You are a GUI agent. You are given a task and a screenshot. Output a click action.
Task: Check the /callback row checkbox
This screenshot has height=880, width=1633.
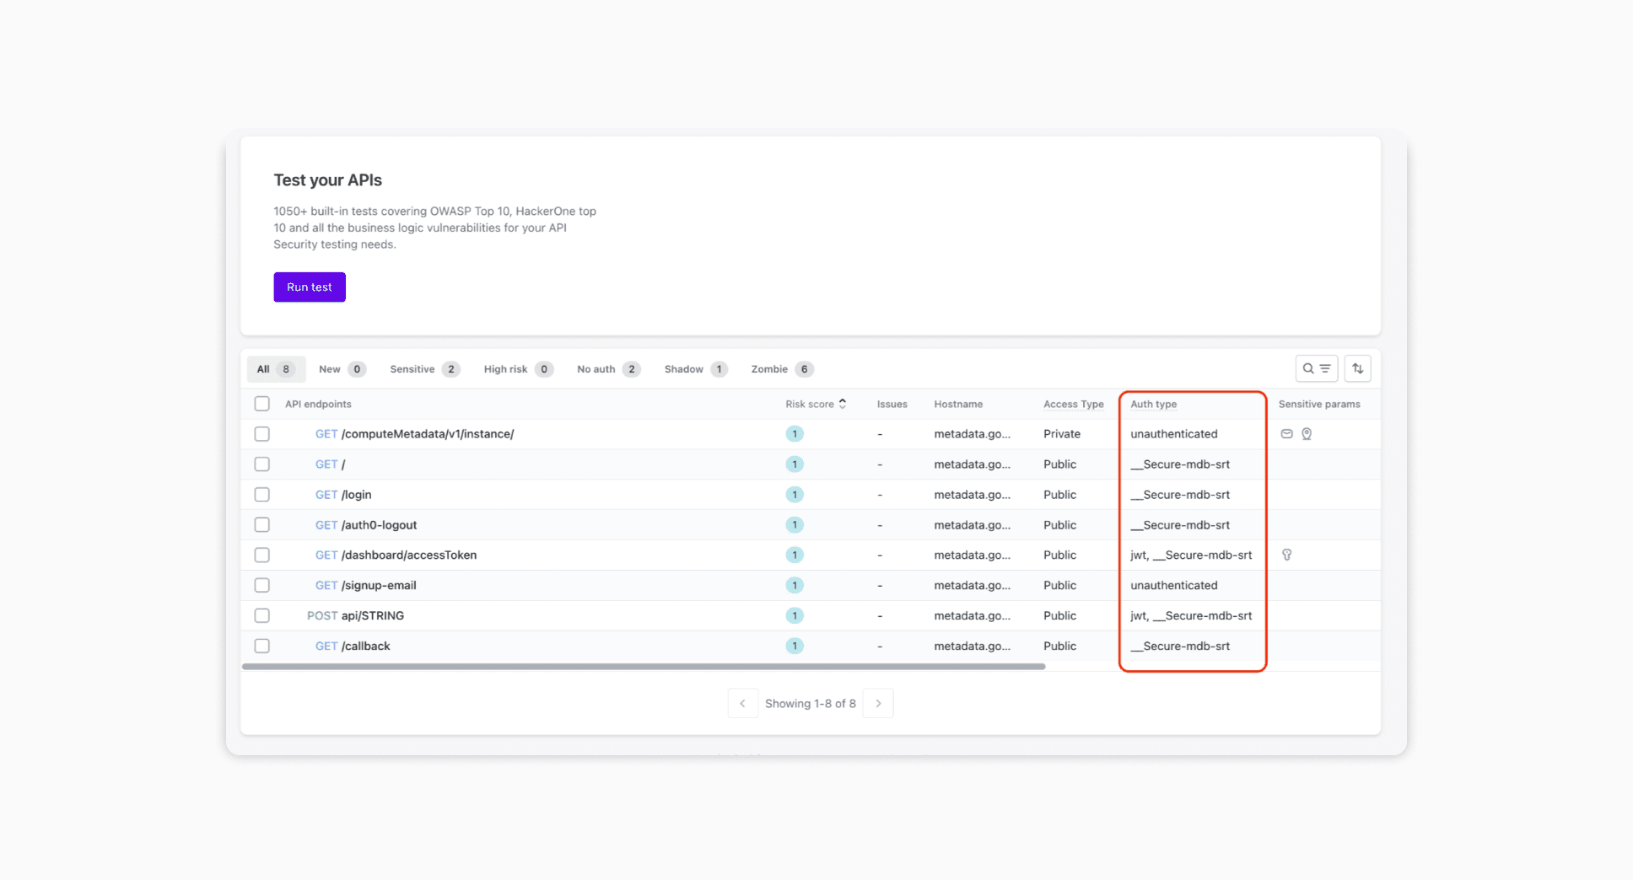262,647
